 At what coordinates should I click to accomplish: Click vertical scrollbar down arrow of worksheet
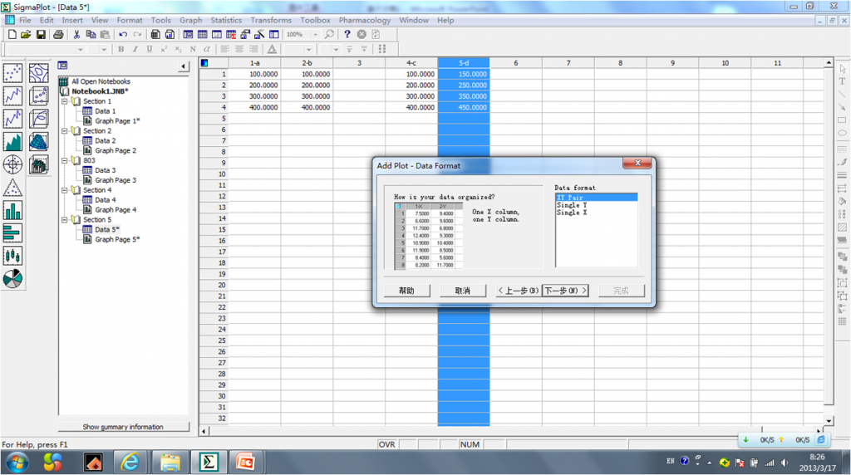click(x=829, y=420)
